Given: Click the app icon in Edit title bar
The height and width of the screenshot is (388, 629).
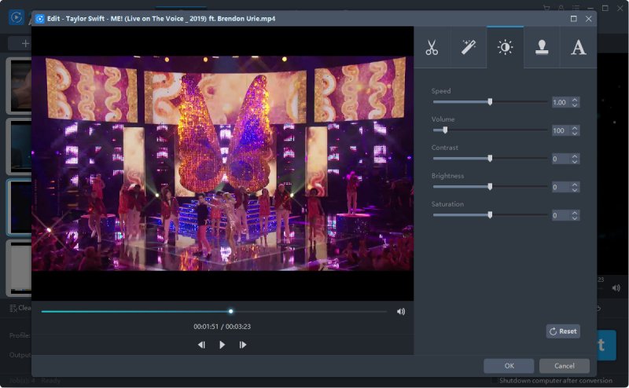Looking at the screenshot, I should (40, 18).
